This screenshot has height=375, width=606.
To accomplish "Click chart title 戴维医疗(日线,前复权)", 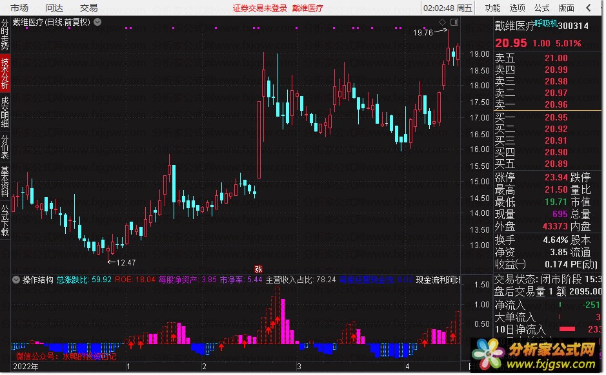I will coord(52,22).
